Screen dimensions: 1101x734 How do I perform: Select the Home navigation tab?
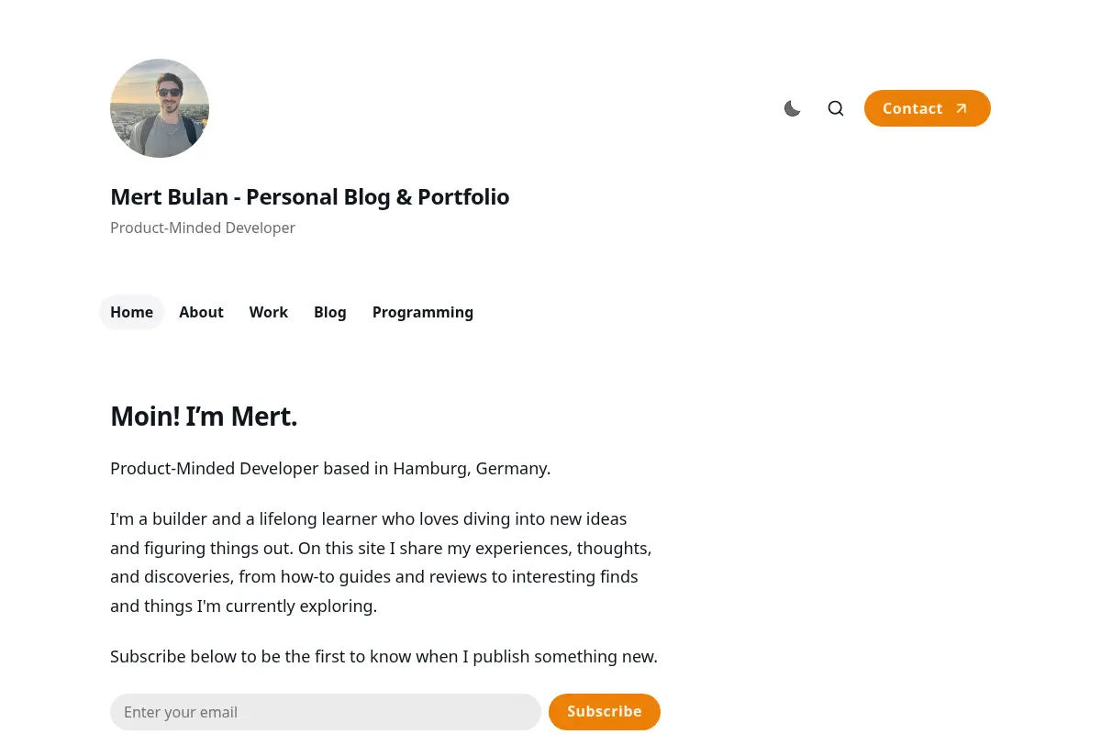131,312
